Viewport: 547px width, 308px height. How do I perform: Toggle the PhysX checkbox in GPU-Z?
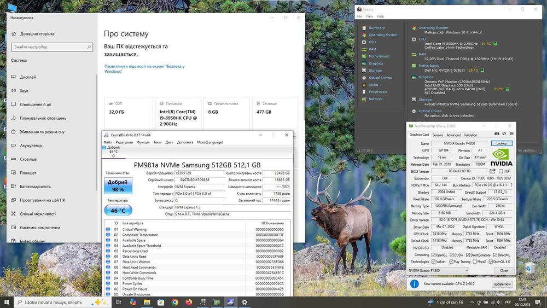(x=474, y=261)
